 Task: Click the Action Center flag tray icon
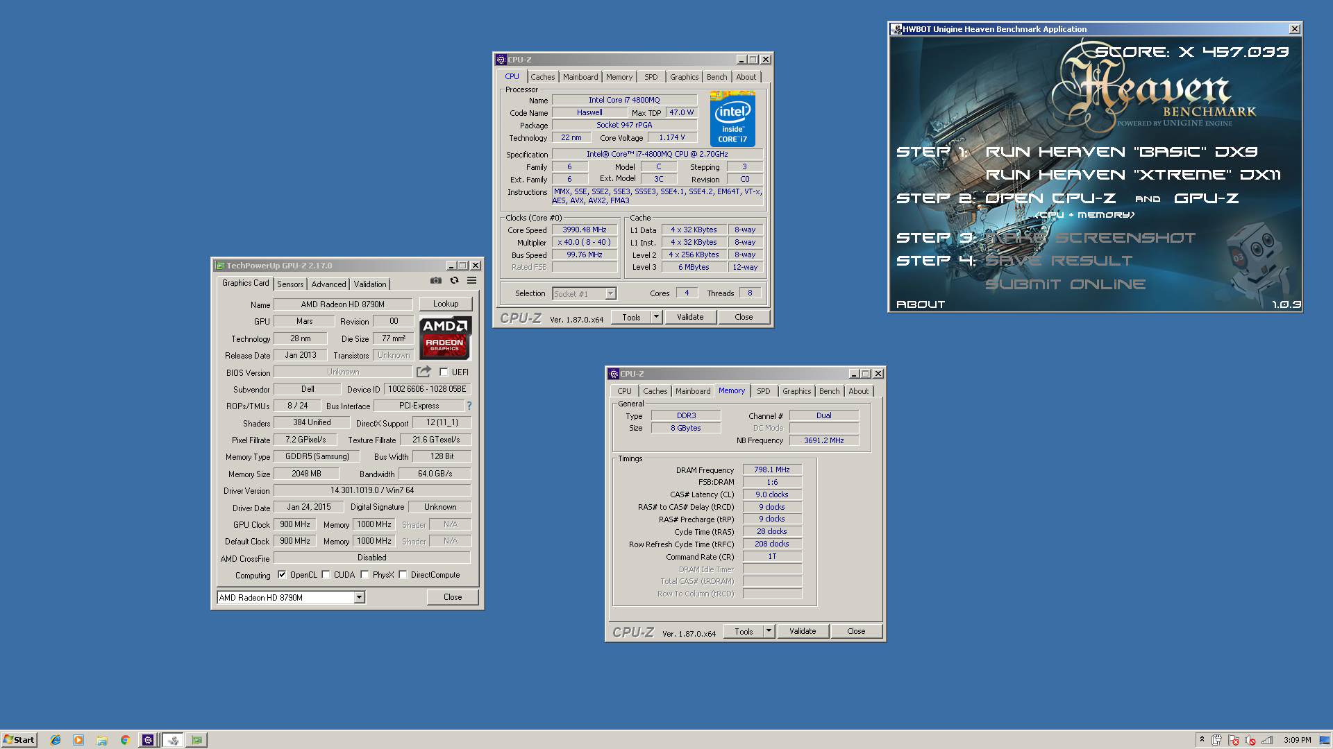click(x=1234, y=740)
